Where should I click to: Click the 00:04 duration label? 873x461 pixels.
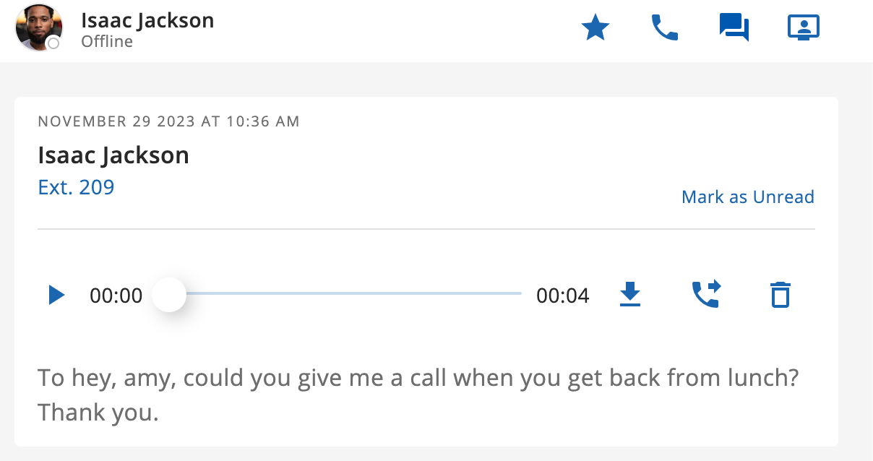[563, 296]
